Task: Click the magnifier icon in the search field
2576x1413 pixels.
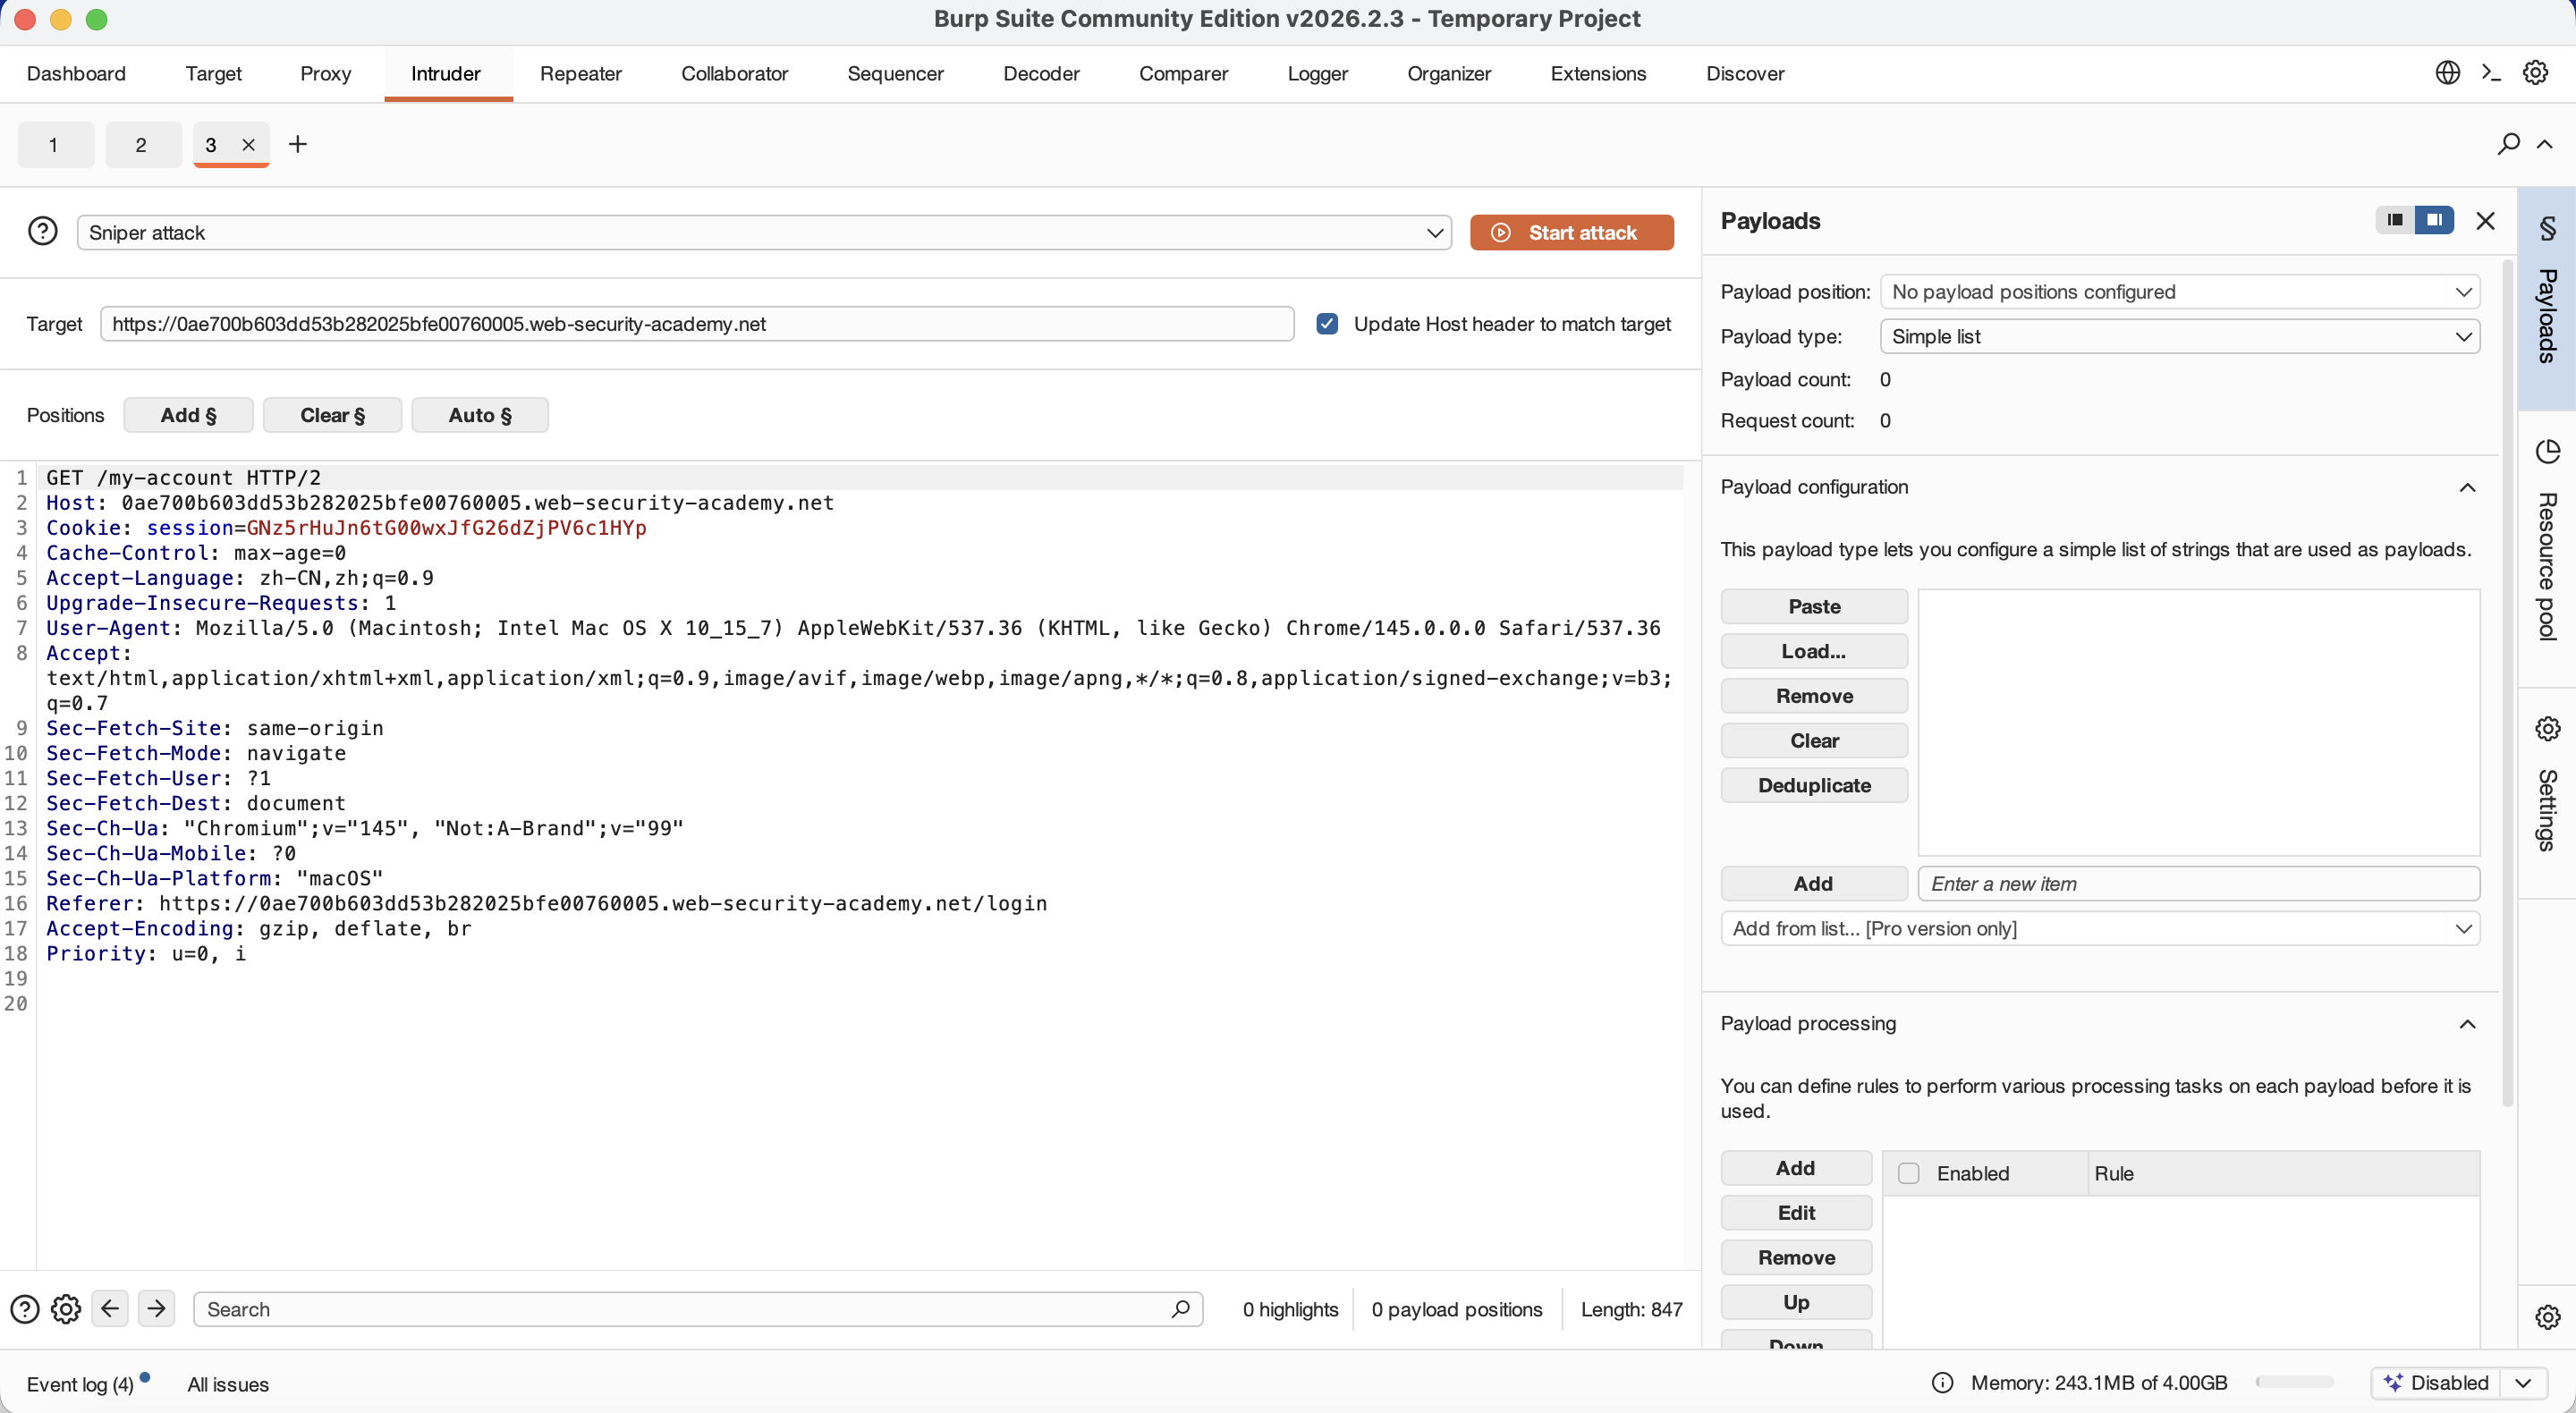Action: [x=1180, y=1309]
